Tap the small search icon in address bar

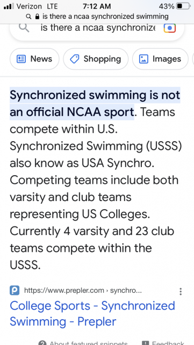tap(28, 17)
